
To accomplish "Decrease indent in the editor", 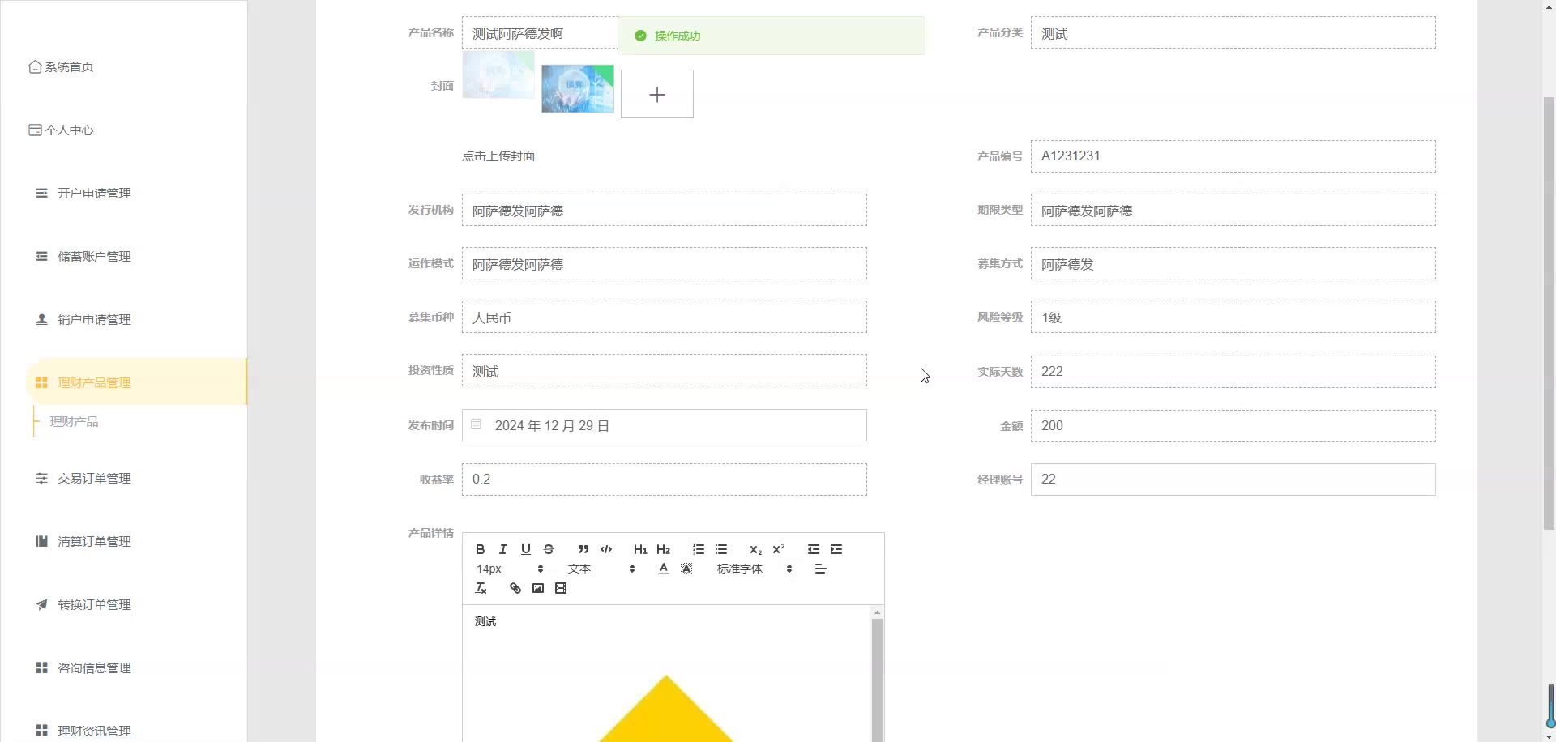I will tap(813, 549).
